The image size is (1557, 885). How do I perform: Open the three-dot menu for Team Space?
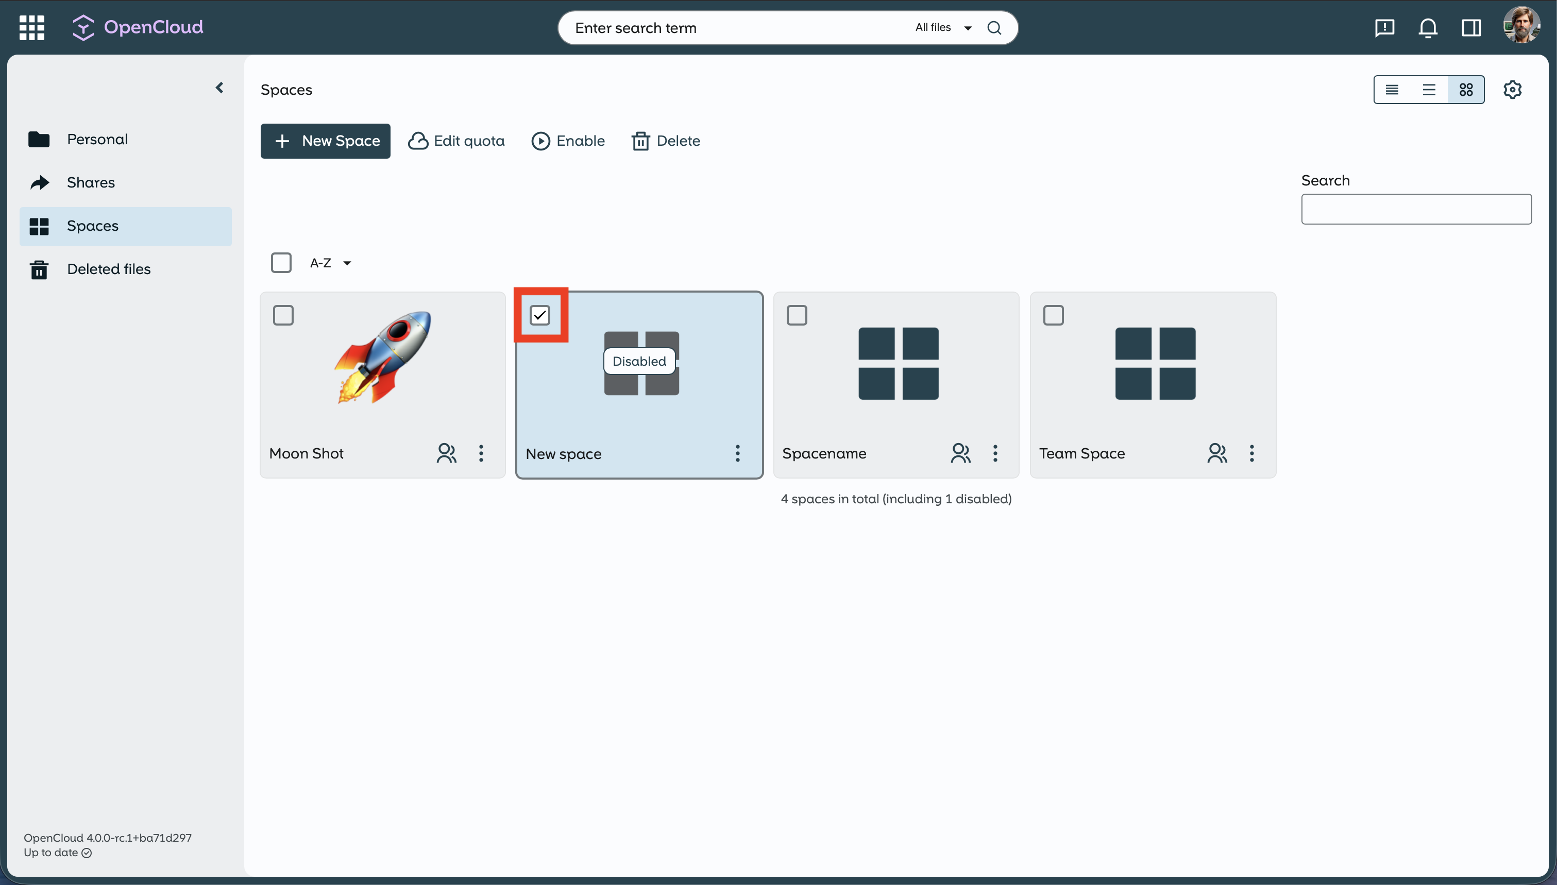point(1251,453)
